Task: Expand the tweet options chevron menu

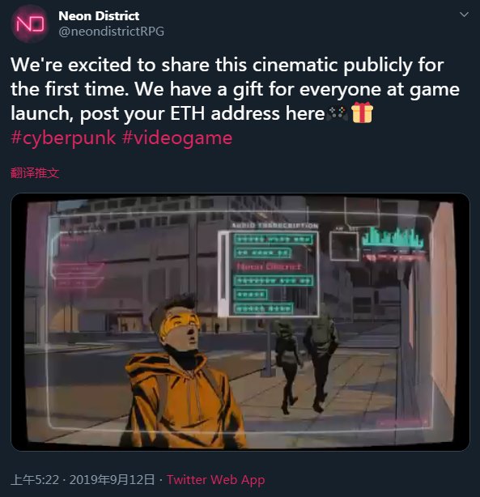Action: 464,15
